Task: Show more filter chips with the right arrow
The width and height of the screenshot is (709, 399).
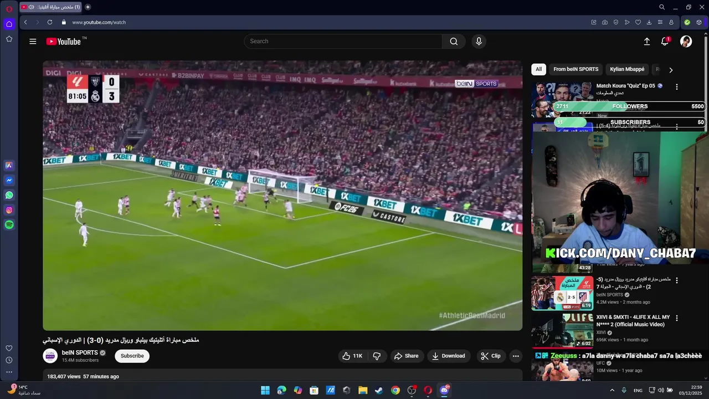Action: pos(671,70)
